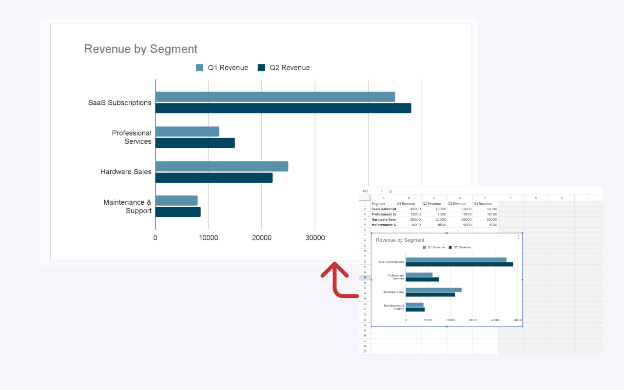Click the chart's right-middle resize handle
Screen dimensions: 624x390
click(523, 280)
